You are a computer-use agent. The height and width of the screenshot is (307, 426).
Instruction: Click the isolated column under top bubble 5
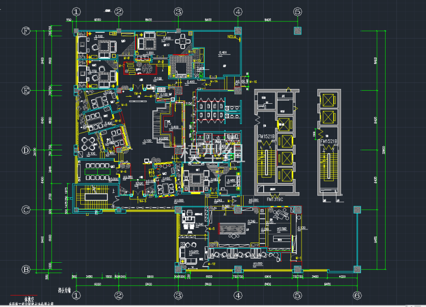coord(298,30)
